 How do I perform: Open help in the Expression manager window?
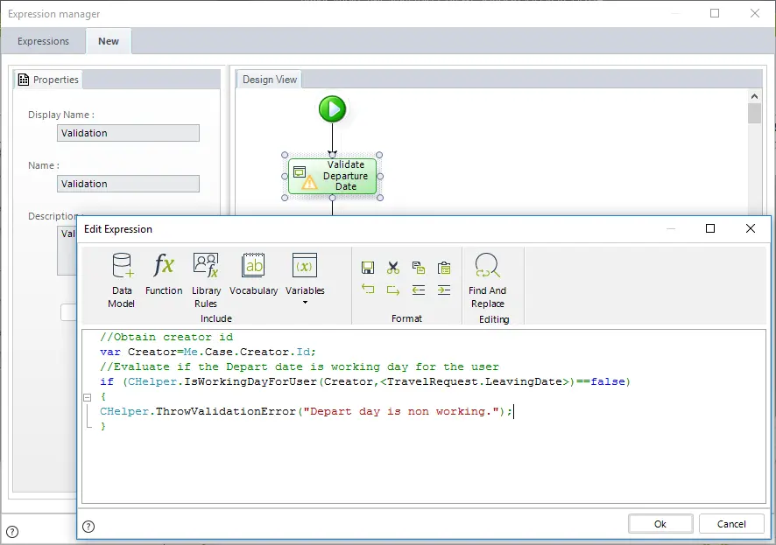[12, 532]
